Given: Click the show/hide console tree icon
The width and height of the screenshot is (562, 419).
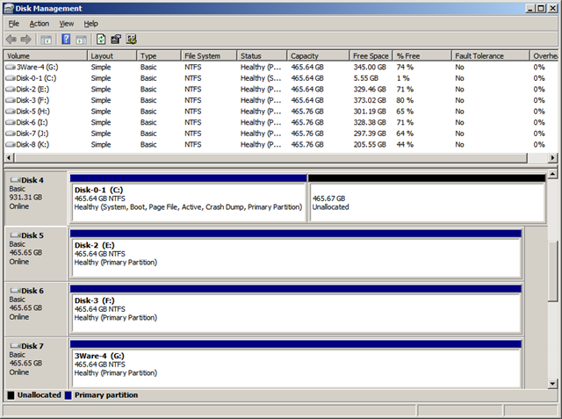Looking at the screenshot, I should pyautogui.click(x=46, y=40).
